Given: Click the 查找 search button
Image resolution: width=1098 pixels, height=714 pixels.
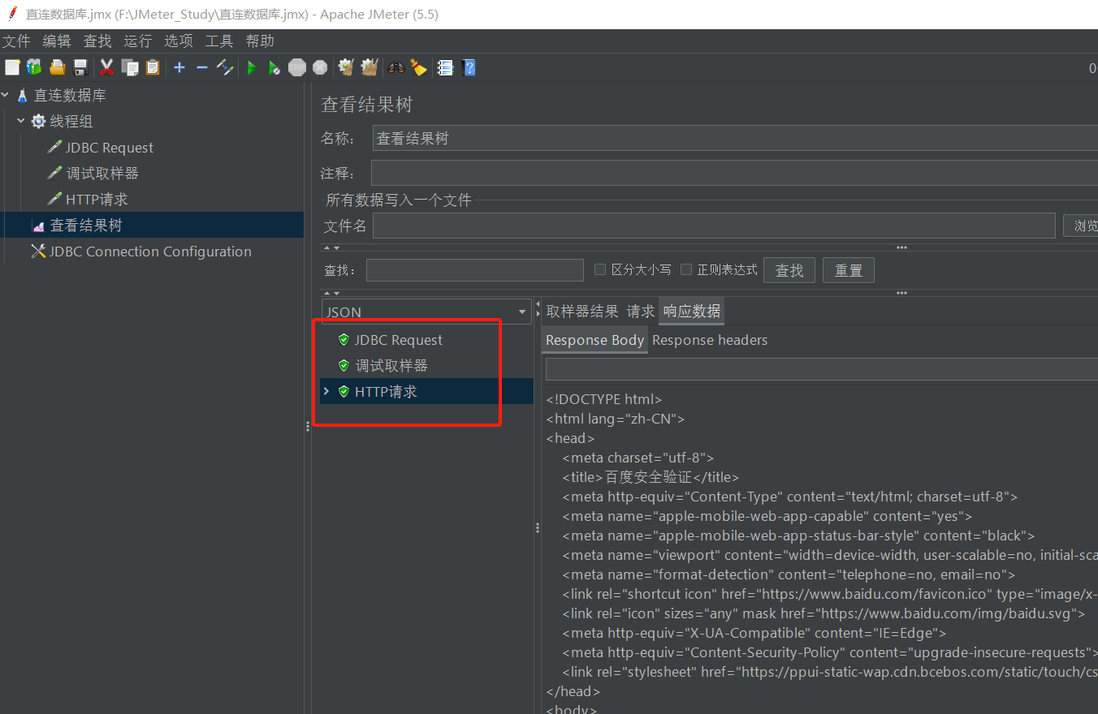Looking at the screenshot, I should point(789,270).
